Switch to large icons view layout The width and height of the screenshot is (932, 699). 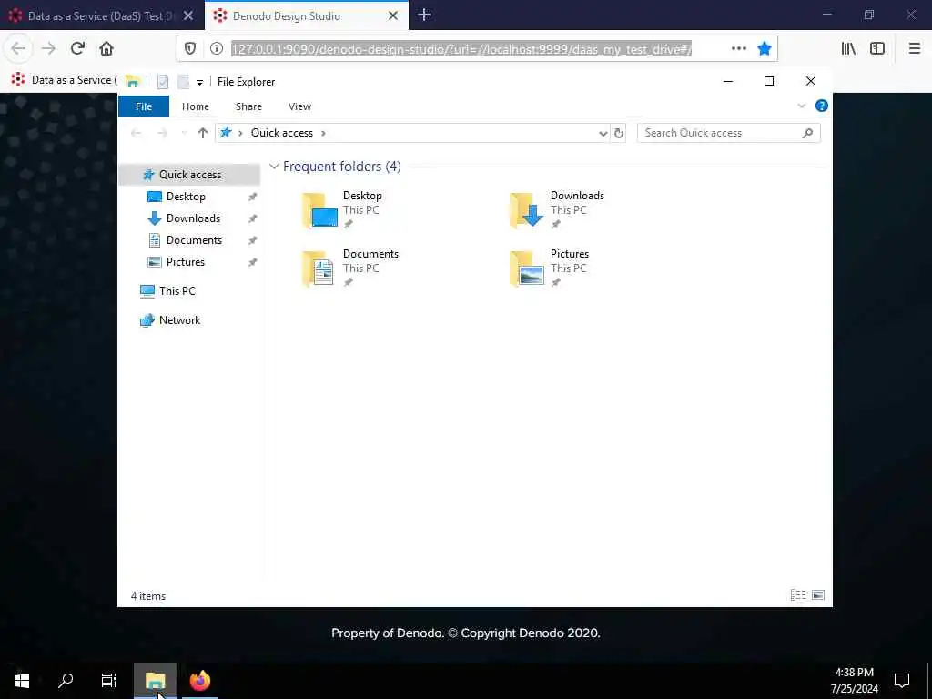click(818, 595)
